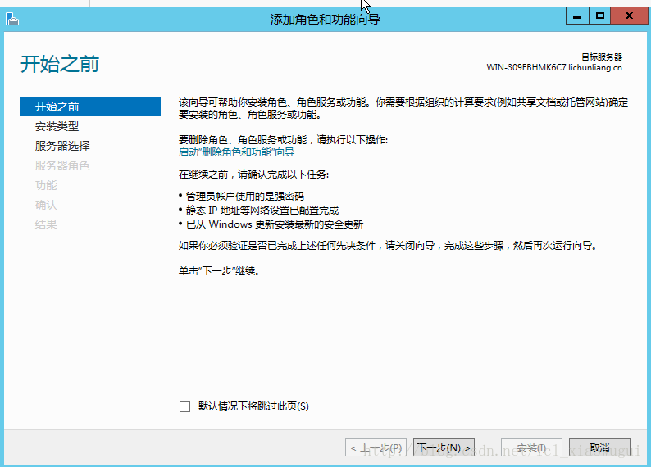Click the server name WIN-309EBHMK6C7.lichunliang.cn

[x=554, y=68]
